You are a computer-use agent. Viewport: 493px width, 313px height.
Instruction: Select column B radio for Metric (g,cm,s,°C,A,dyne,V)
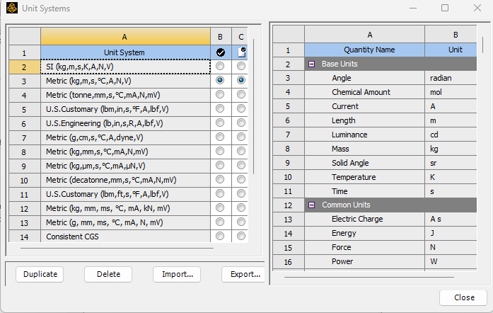220,137
